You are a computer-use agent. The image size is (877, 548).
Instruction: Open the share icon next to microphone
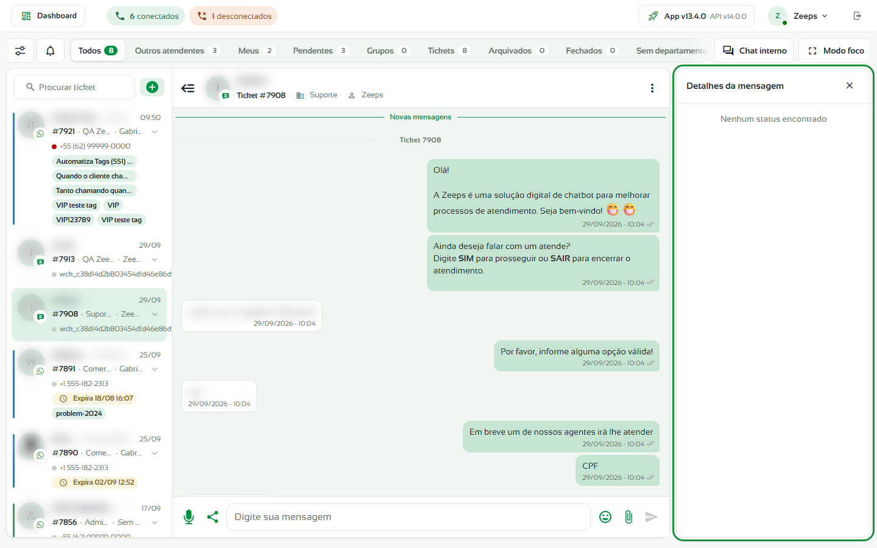213,517
